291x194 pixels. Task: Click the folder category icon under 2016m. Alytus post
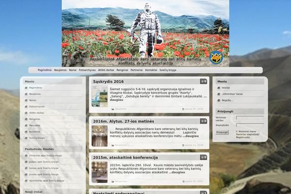coord(113,145)
